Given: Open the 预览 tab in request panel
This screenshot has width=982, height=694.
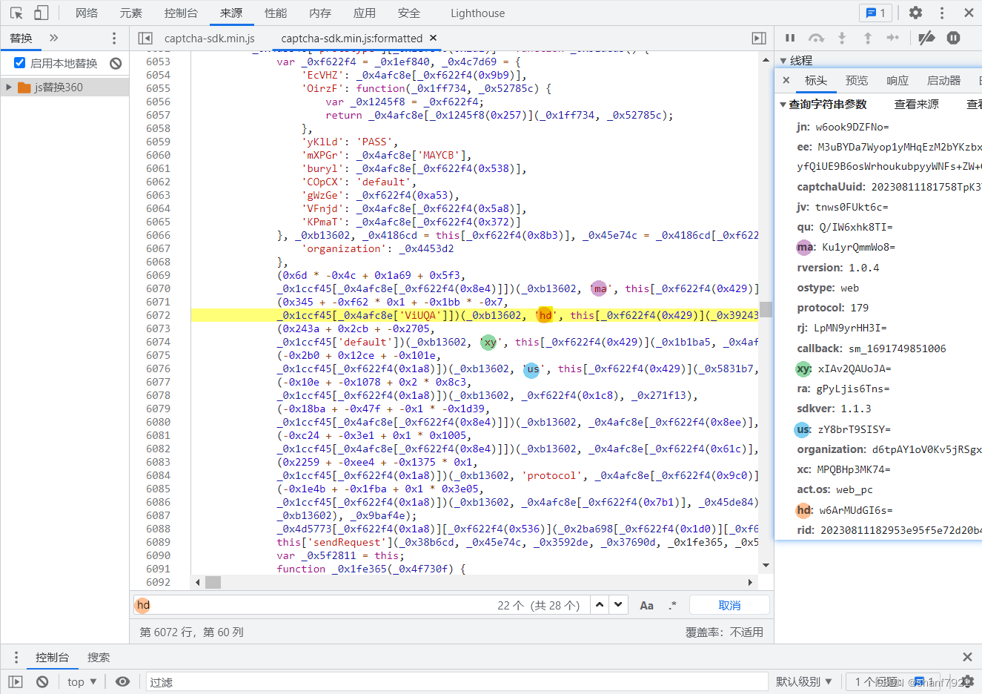Looking at the screenshot, I should [x=857, y=81].
